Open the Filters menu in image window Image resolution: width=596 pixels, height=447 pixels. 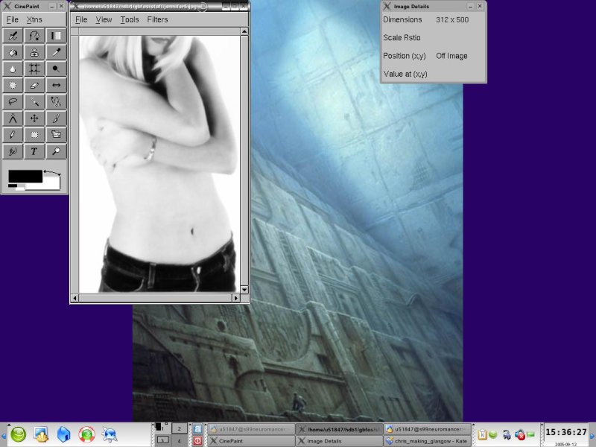[157, 19]
